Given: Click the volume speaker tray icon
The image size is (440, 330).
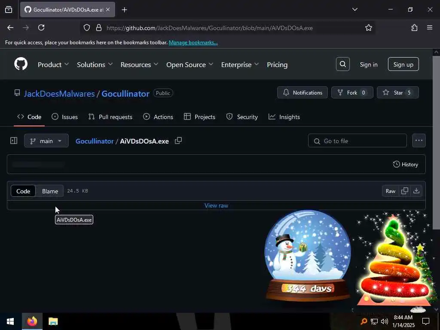Looking at the screenshot, I should [384, 321].
